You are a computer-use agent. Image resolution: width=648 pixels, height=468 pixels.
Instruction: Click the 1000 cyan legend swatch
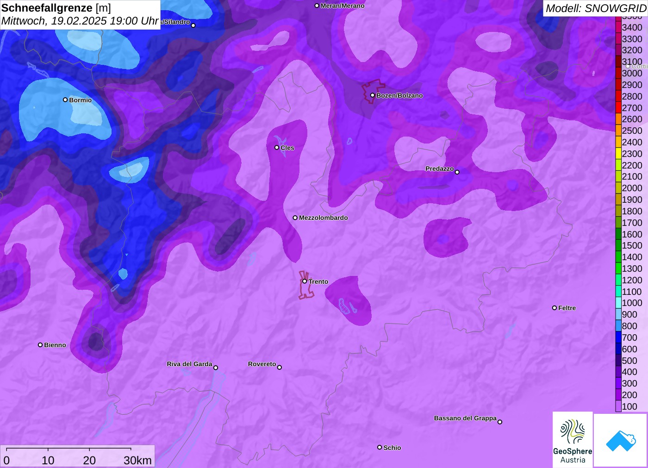click(618, 303)
